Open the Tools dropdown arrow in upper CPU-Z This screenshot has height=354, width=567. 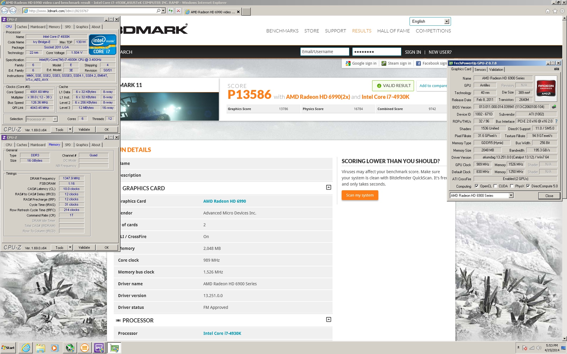pyautogui.click(x=70, y=130)
